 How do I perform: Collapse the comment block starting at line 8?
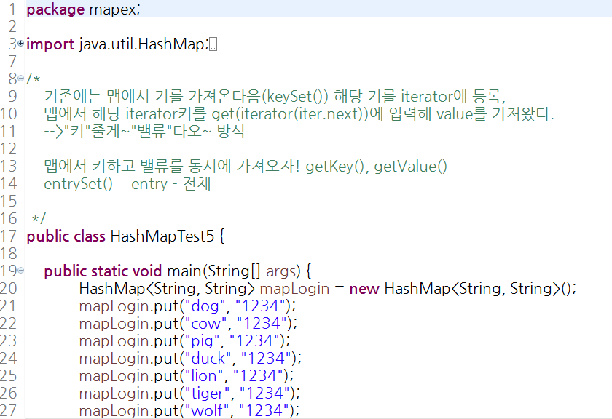[x=19, y=79]
